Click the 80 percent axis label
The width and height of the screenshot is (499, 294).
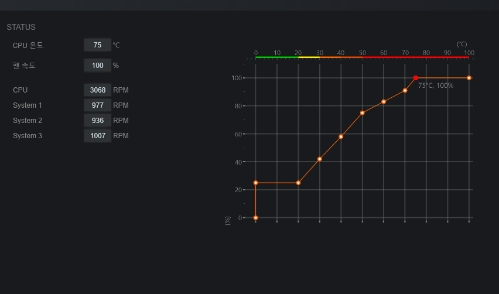click(238, 106)
